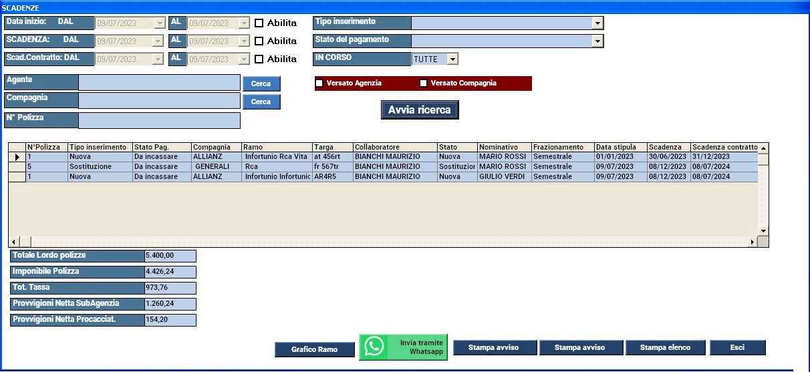Click into the N° Polizza input field
This screenshot has width=810, height=372.
point(159,120)
